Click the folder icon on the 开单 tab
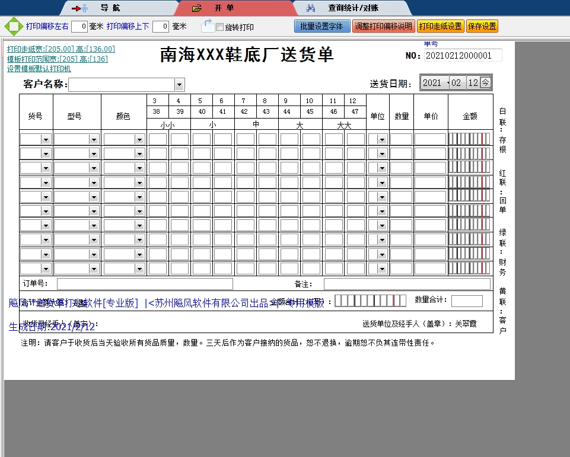The image size is (570, 457). pos(196,7)
